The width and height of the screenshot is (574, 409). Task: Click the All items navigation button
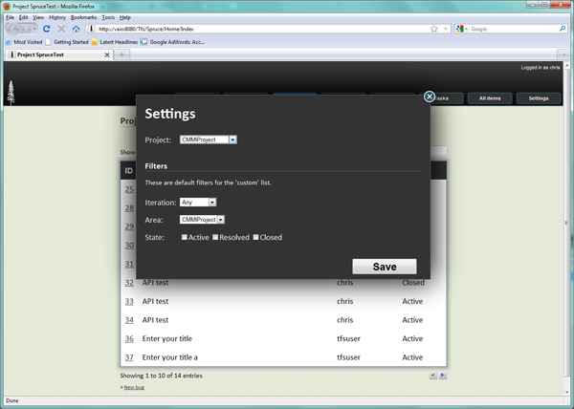pos(490,98)
